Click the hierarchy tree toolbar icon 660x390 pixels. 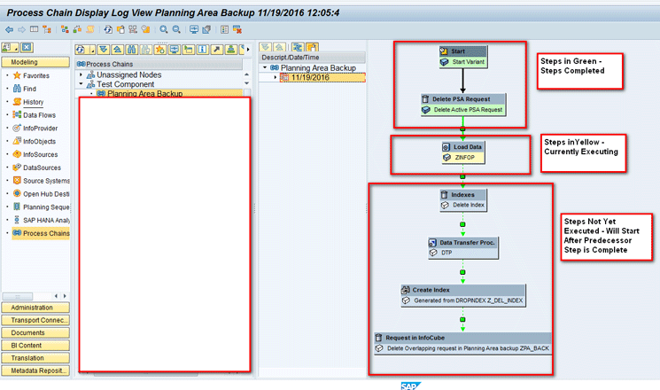pyautogui.click(x=47, y=29)
